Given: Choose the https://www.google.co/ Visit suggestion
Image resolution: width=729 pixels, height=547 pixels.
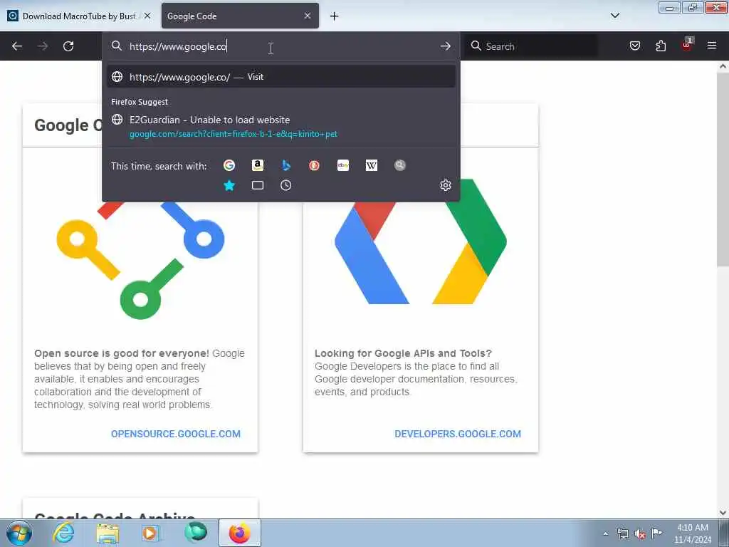Looking at the screenshot, I should coord(280,77).
